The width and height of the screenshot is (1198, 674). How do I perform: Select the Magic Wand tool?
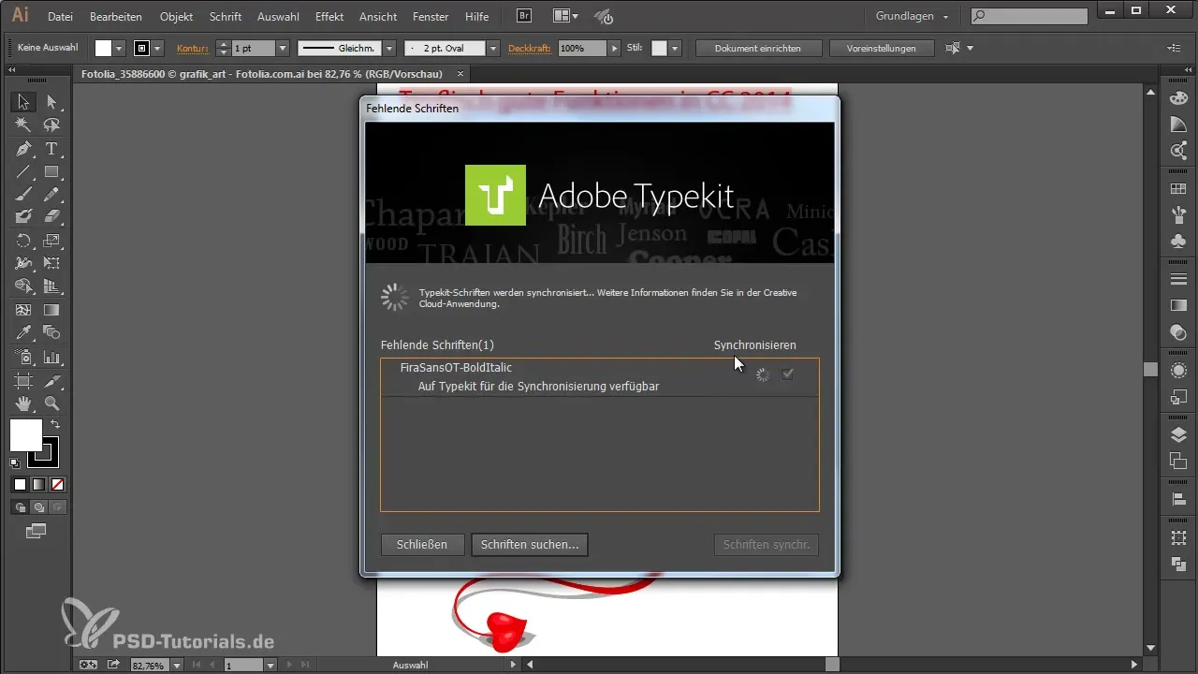tap(23, 125)
